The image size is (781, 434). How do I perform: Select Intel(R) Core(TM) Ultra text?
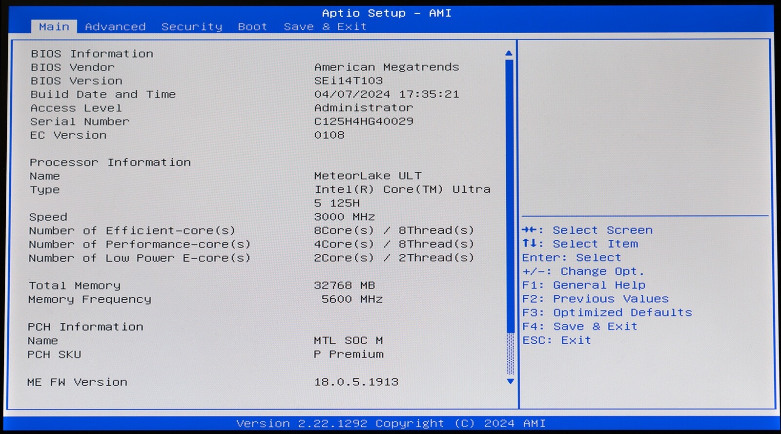pyautogui.click(x=402, y=189)
